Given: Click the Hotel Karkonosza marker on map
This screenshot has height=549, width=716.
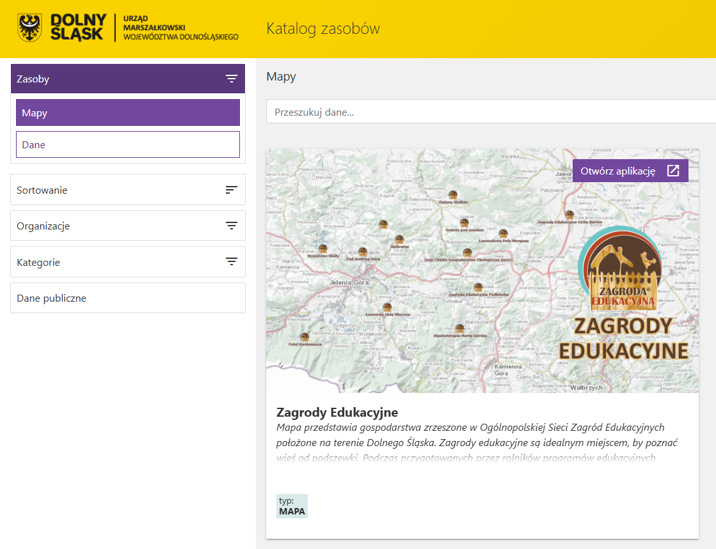Looking at the screenshot, I should coord(305,338).
